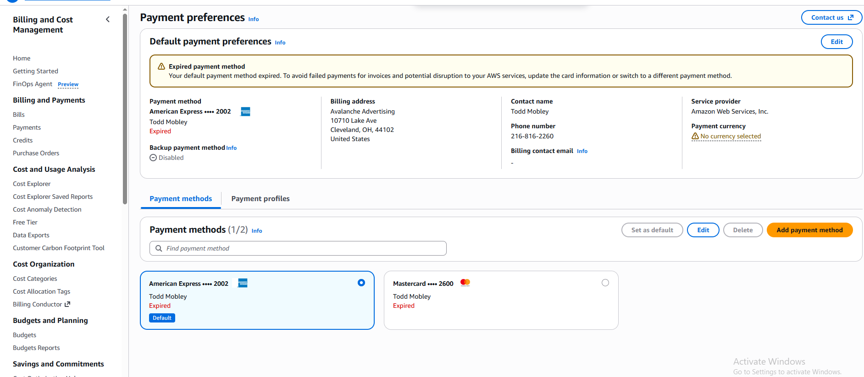Click the Default badge on American Express card
This screenshot has width=864, height=377.
click(x=162, y=318)
